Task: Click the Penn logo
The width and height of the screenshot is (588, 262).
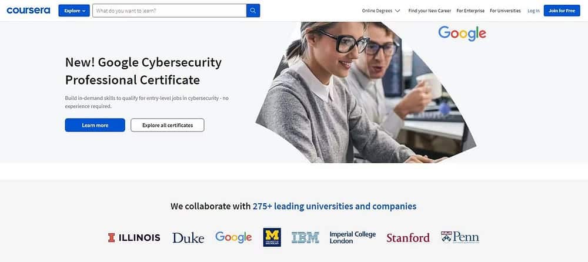Action: tap(460, 237)
